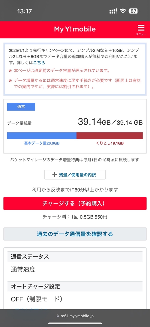Image resolution: width=150 pixels, height=327 pixels.
Task: Open the hamburger メニュー icon
Action: click(x=141, y=30)
